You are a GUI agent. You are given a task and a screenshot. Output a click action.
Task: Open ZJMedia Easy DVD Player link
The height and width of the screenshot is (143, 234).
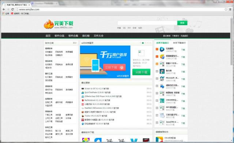pos(103,96)
